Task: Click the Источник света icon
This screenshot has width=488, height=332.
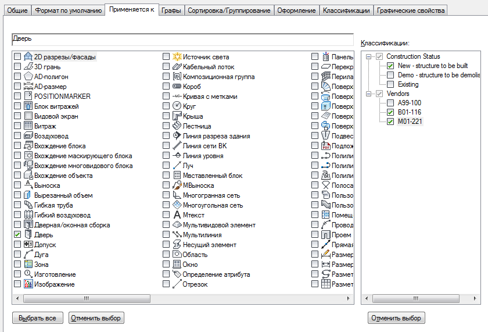Action: click(x=177, y=56)
